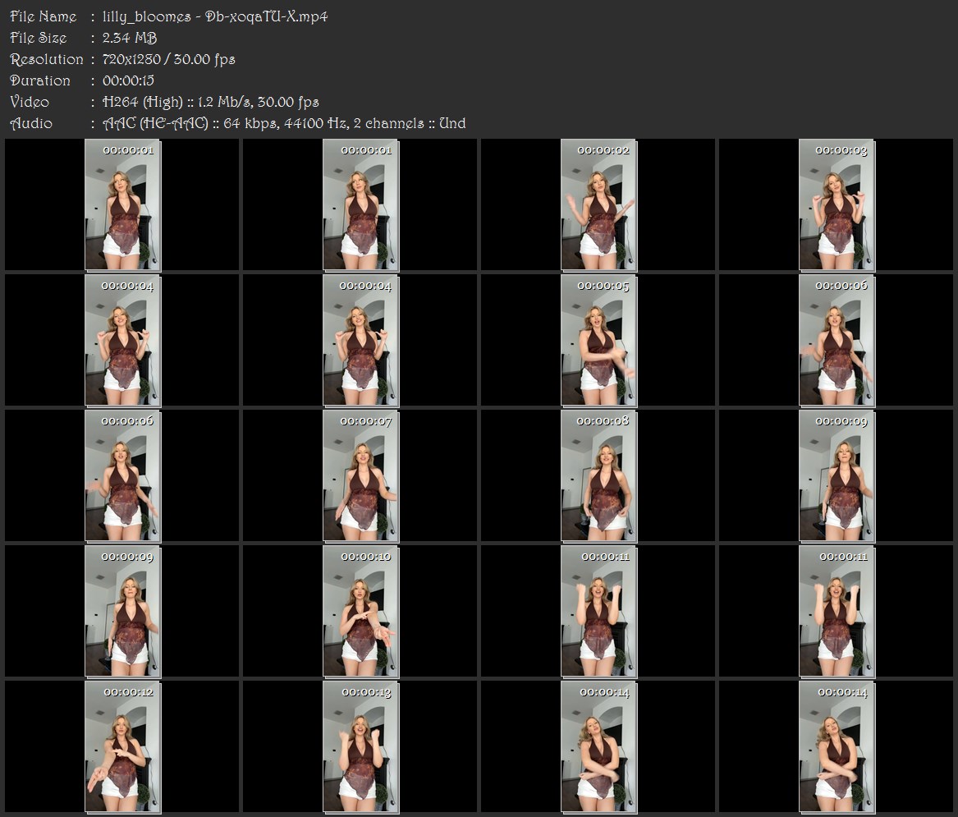This screenshot has width=958, height=817.
Task: Choose the frame labeled 00:00:13
Action: click(360, 747)
